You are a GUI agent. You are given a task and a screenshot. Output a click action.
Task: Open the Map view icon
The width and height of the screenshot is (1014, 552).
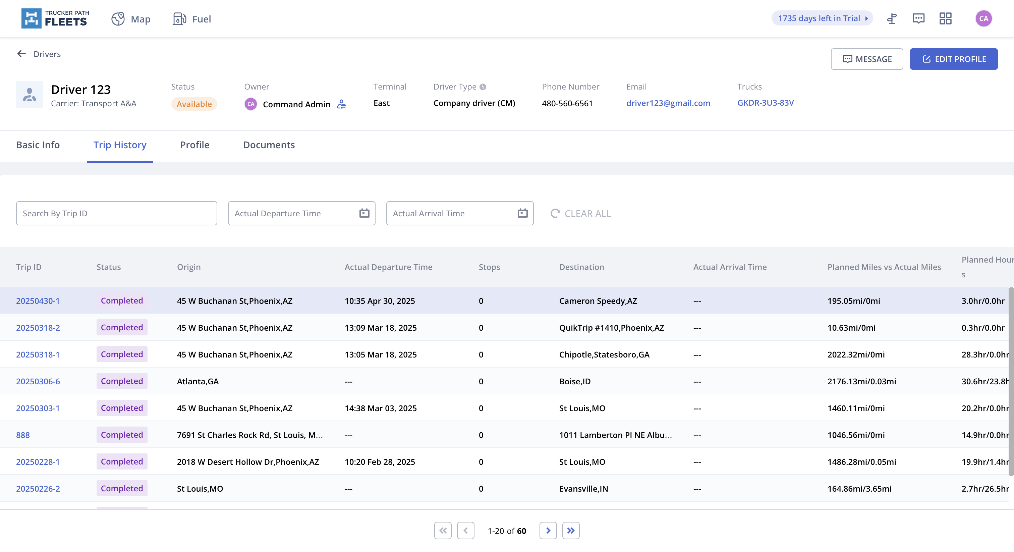coord(118,19)
